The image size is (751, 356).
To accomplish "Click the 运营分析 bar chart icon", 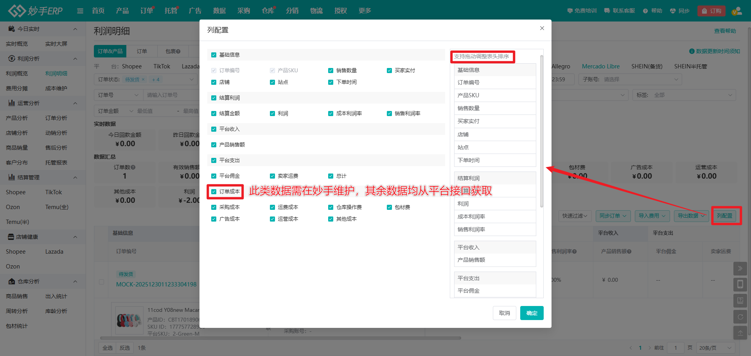I will [12, 103].
